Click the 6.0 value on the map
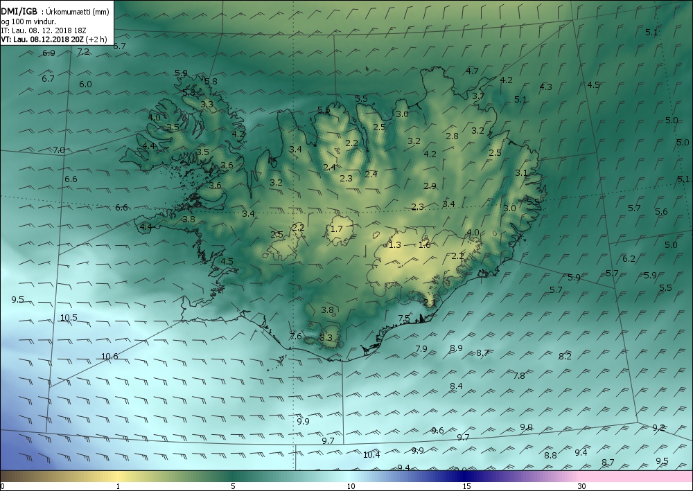 [x=85, y=84]
